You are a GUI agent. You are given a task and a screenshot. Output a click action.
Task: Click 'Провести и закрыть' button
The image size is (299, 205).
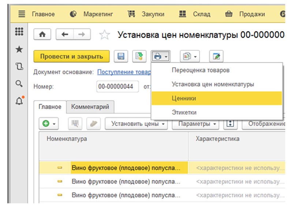71,57
